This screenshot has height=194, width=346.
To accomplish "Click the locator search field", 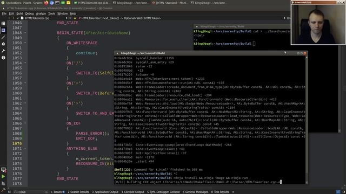I will tap(31, 192).
